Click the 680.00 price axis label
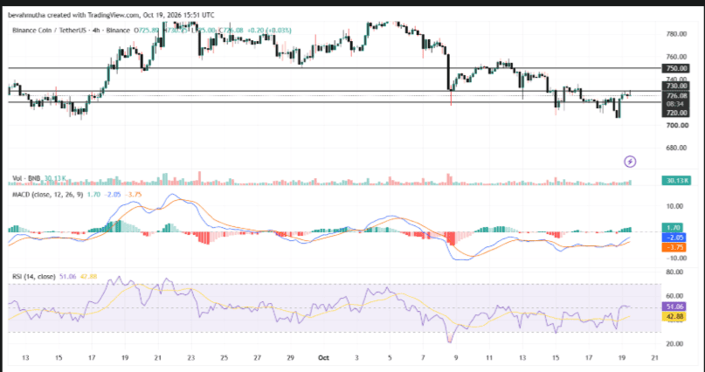The height and width of the screenshot is (372, 705). [676, 148]
